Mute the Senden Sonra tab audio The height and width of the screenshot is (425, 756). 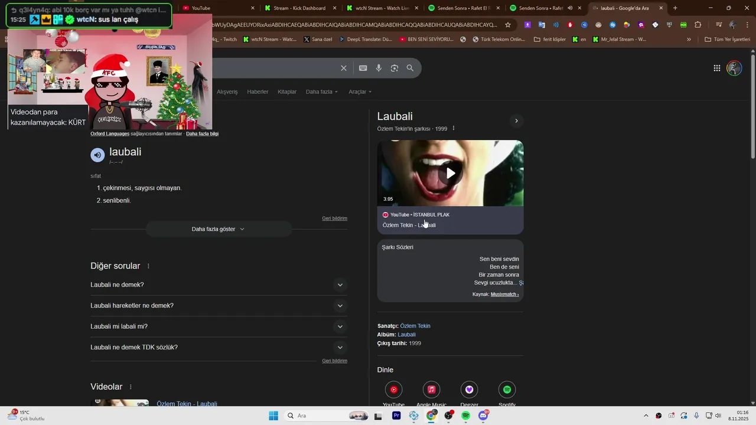pos(570,8)
